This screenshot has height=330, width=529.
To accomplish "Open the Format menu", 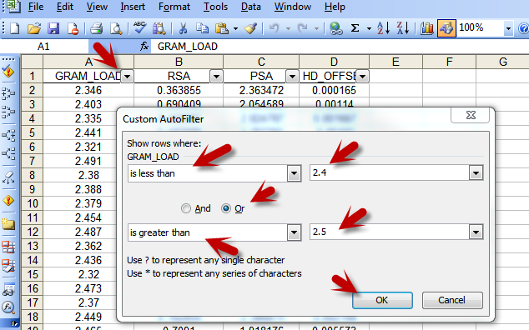I will pyautogui.click(x=174, y=7).
